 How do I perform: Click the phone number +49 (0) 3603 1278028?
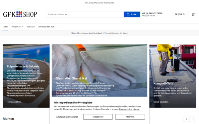coord(152,13)
